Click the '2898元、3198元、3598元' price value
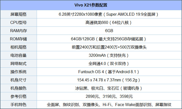The image size is (182, 109). (109, 97)
